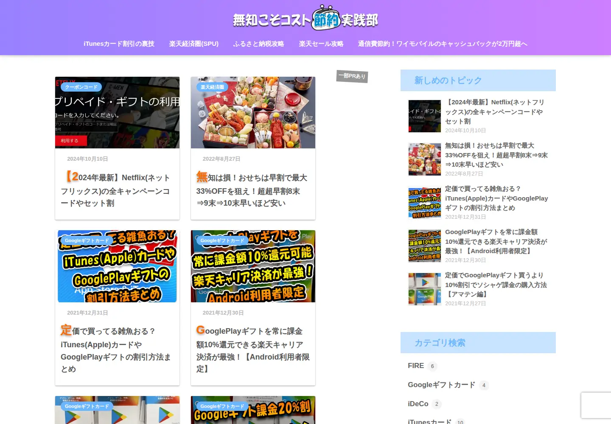
Task: Open sidebar 楽天キャリア決済 topic thumbnail
Action: [x=424, y=246]
